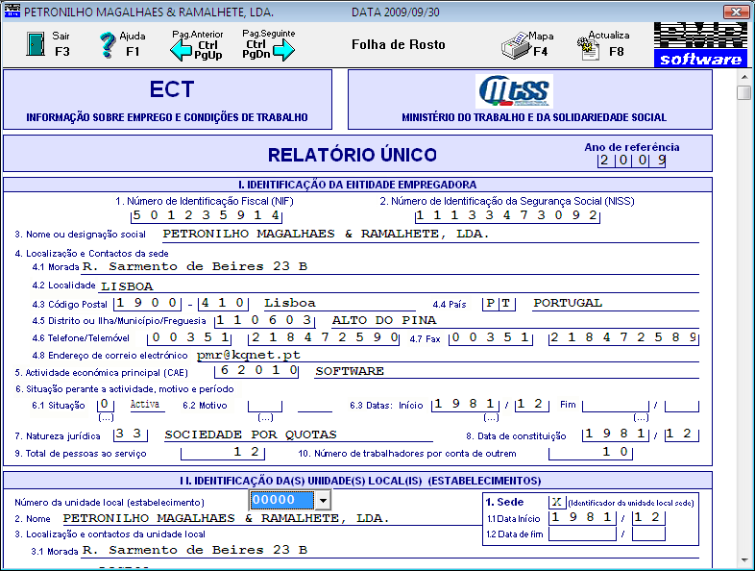
Task: Click the 1.2 Data de fim year field
Action: click(x=583, y=534)
